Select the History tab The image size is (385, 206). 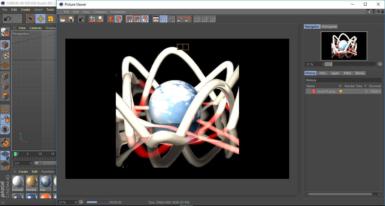click(x=310, y=73)
